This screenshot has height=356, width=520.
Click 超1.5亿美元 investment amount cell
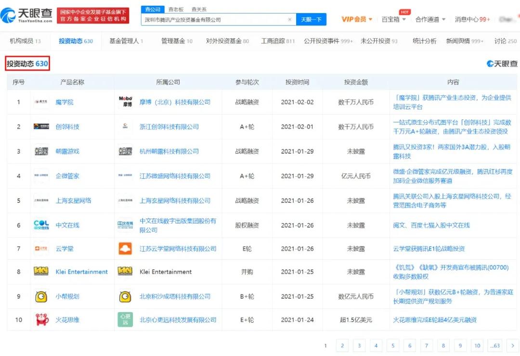[x=356, y=320]
